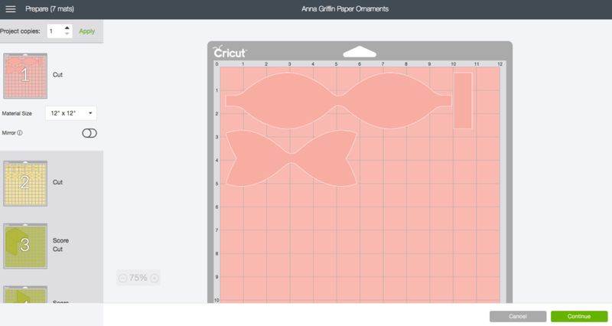Select the long bow loop shape
612x326 pixels.
click(338, 101)
